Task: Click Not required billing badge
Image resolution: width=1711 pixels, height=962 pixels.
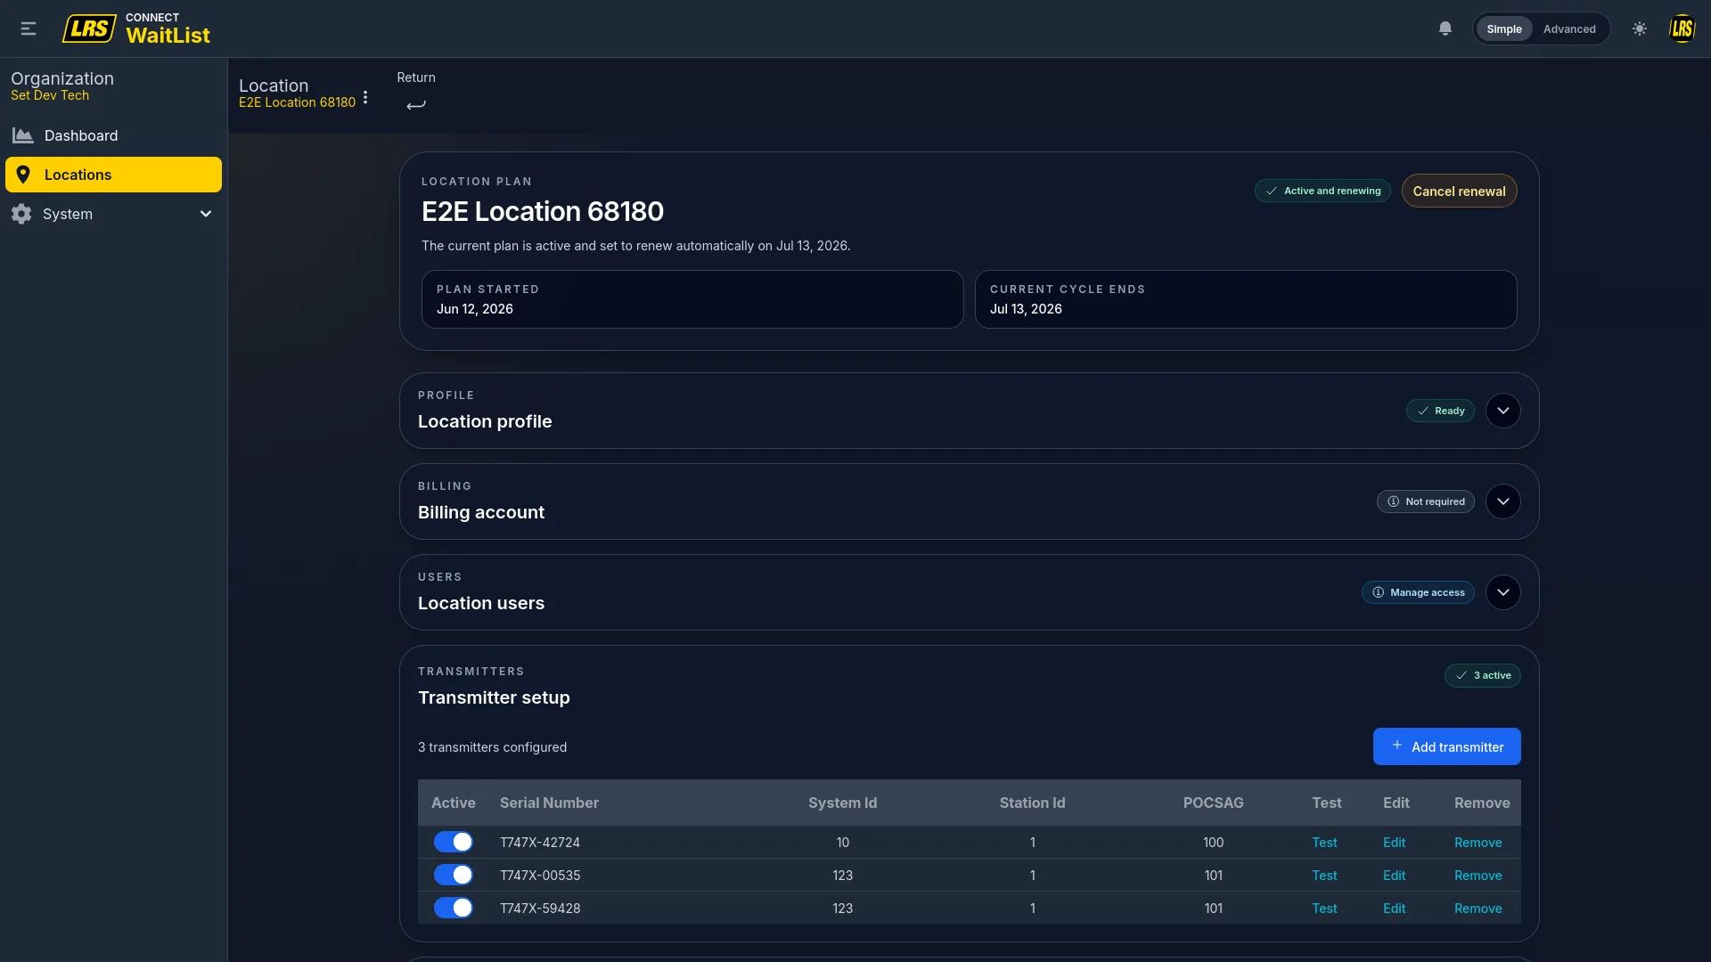Action: (x=1425, y=501)
